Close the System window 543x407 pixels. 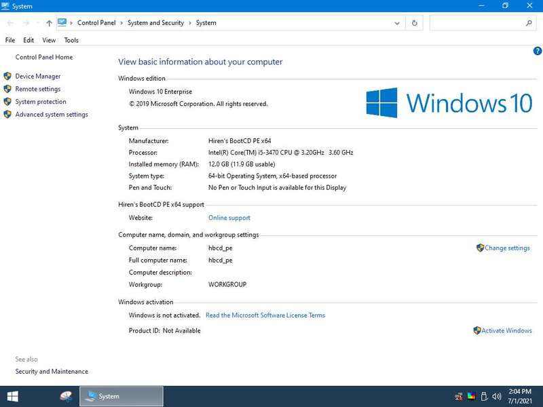pyautogui.click(x=530, y=6)
